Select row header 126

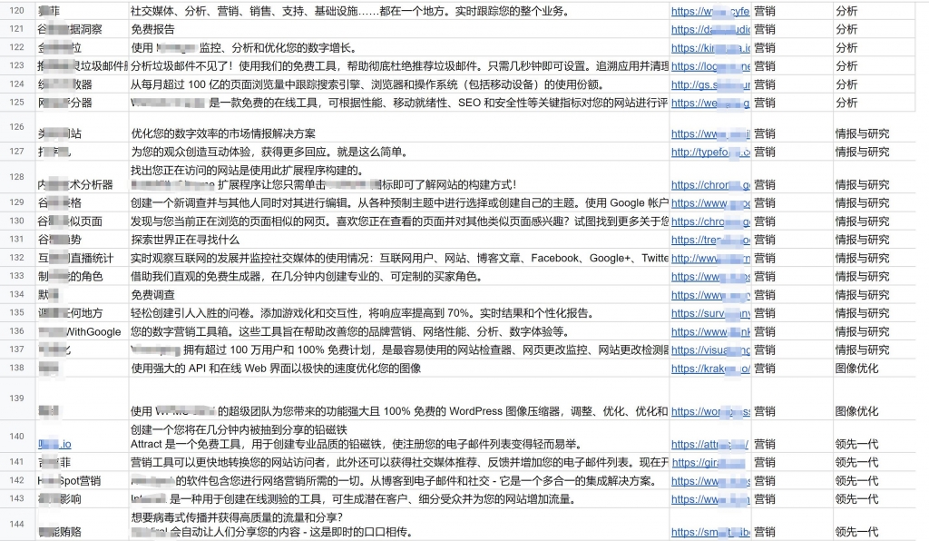tap(17, 127)
